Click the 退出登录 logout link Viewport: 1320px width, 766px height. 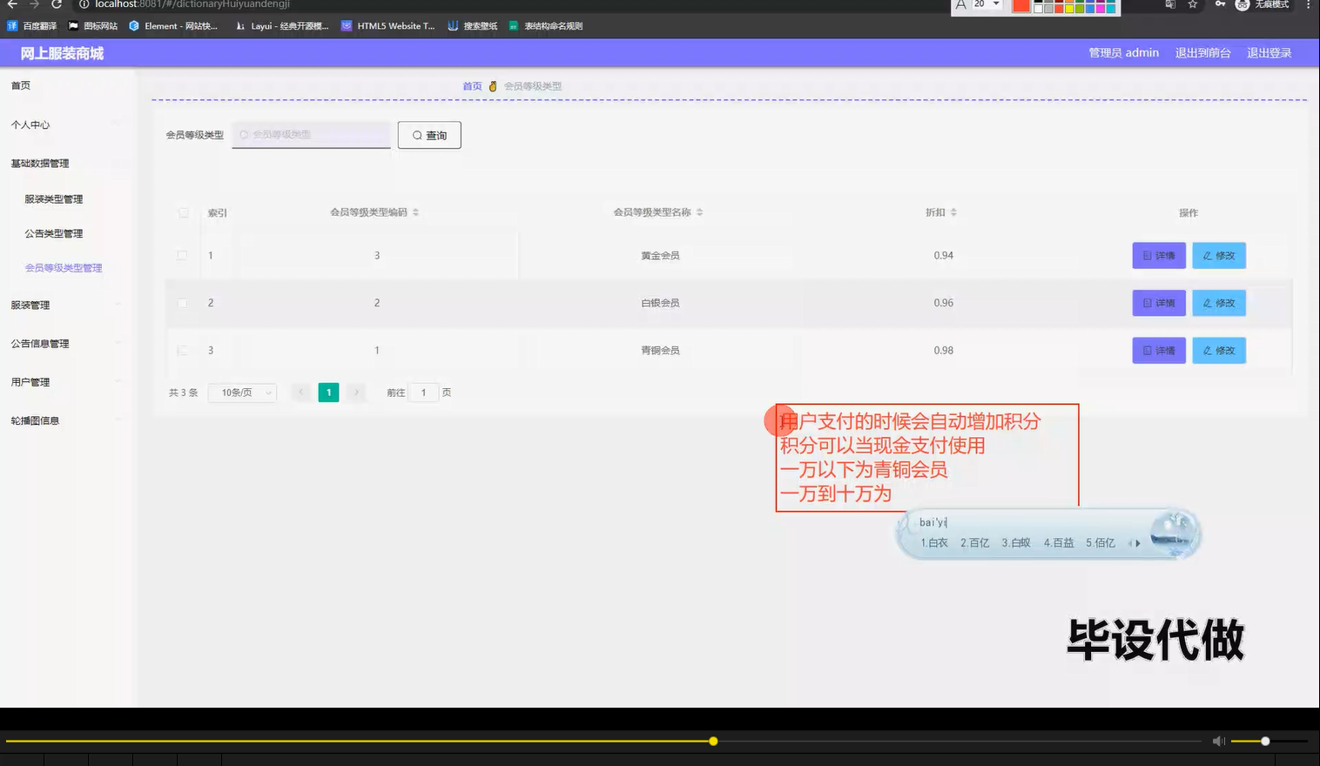(x=1269, y=52)
